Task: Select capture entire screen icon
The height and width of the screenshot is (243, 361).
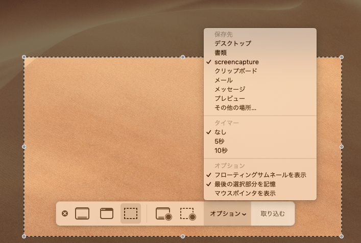Action: 82,213
